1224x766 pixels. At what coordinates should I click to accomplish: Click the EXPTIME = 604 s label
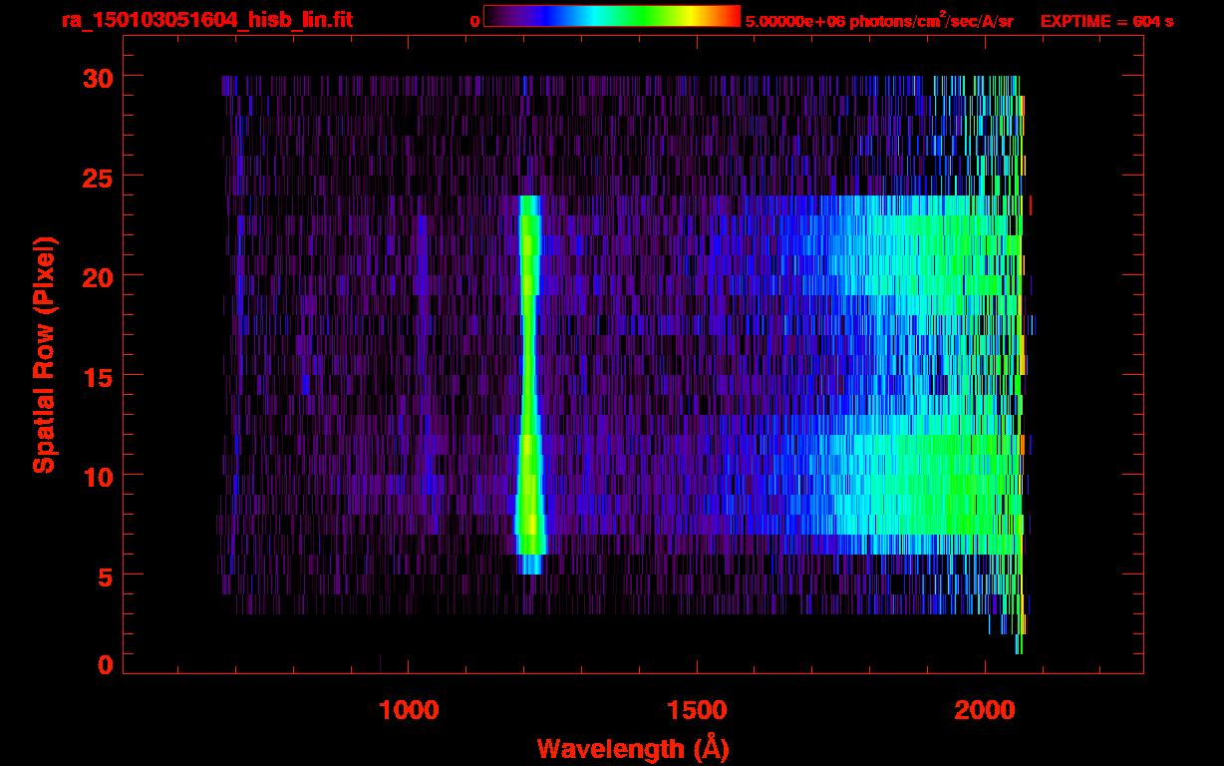coord(1106,21)
